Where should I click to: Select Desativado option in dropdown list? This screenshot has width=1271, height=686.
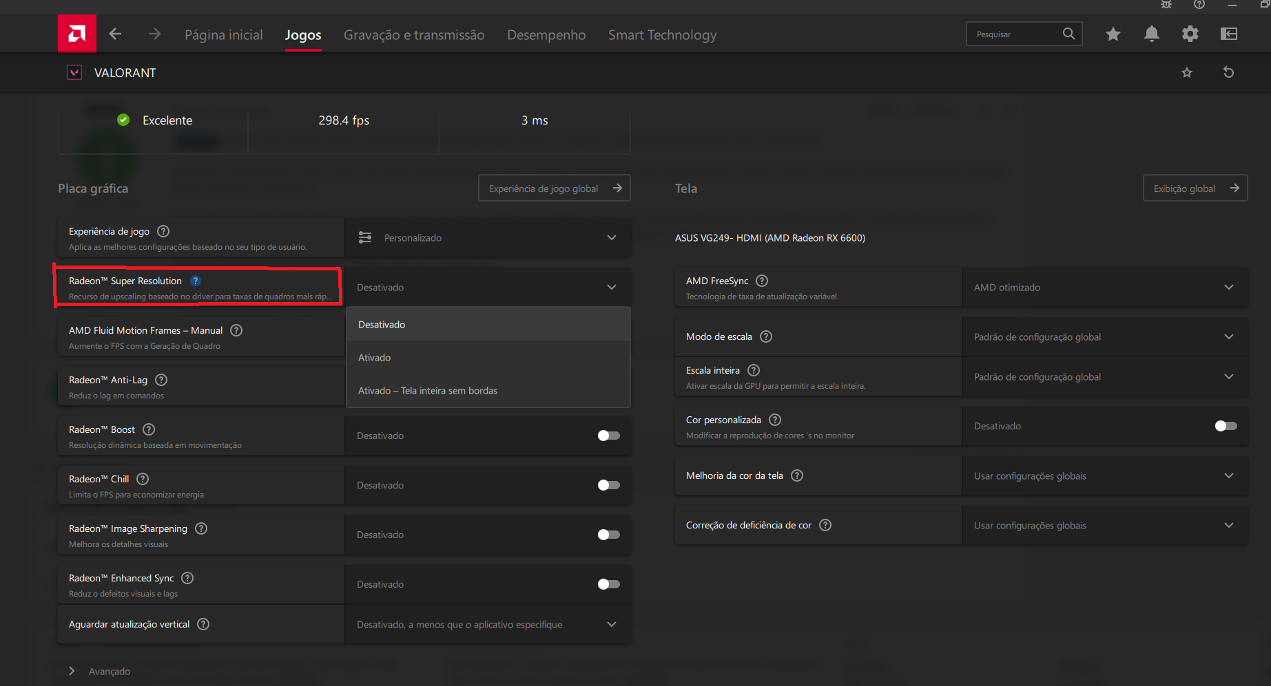coord(488,324)
